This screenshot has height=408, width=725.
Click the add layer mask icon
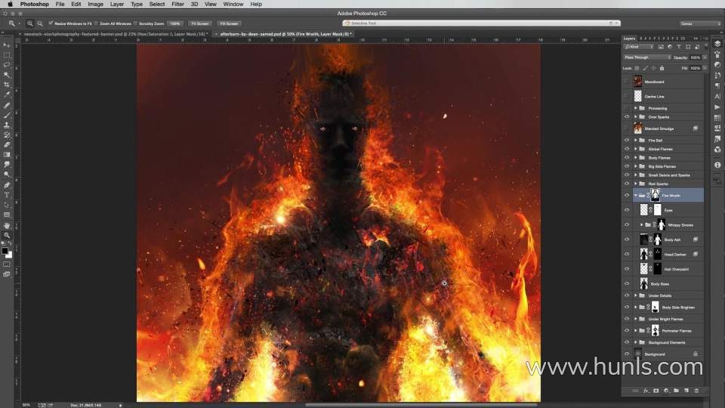point(656,391)
